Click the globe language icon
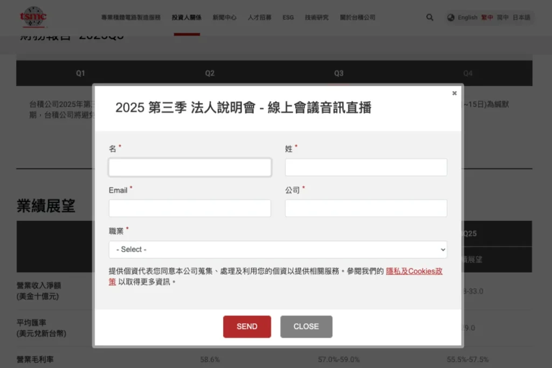The height and width of the screenshot is (368, 552). tap(451, 17)
